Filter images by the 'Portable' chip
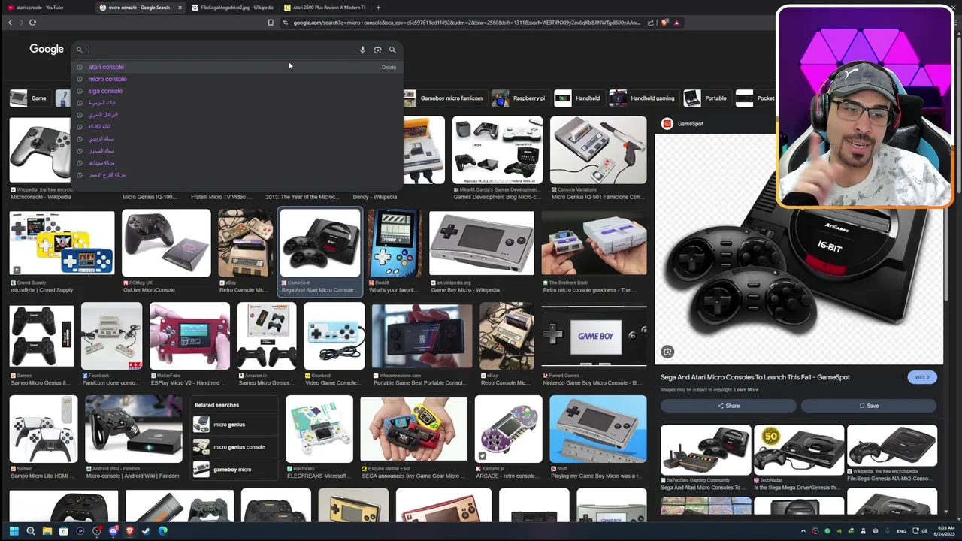Screen dimensions: 962x541 coord(707,98)
